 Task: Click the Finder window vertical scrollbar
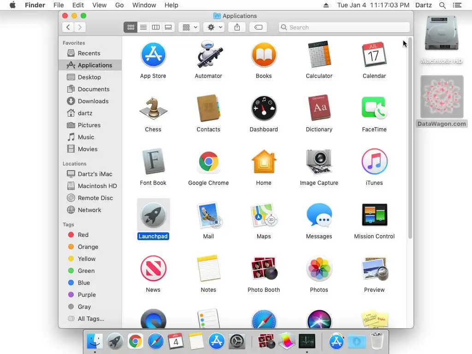pos(410,138)
